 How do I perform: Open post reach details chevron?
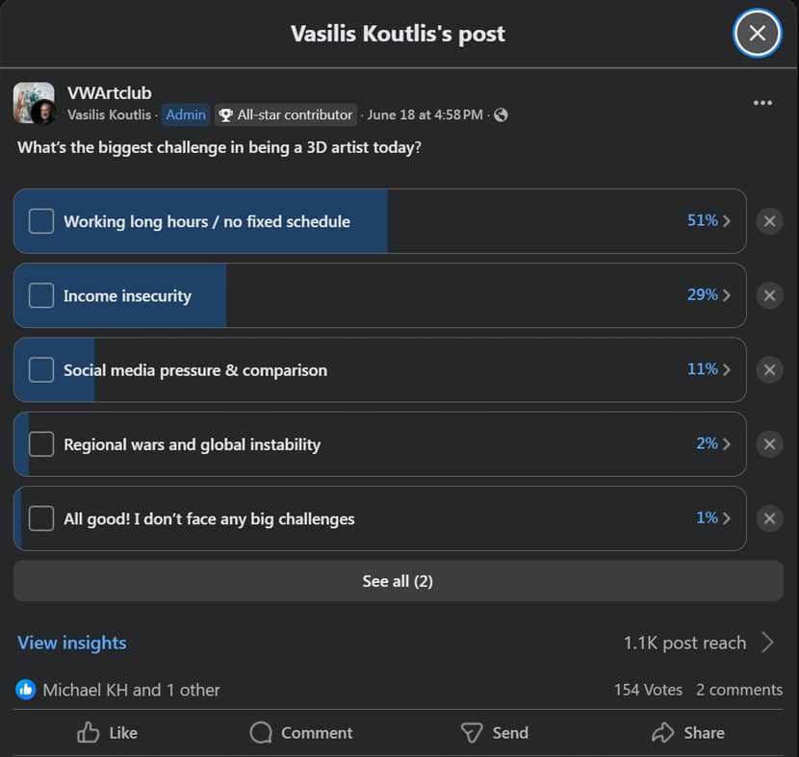coord(768,643)
